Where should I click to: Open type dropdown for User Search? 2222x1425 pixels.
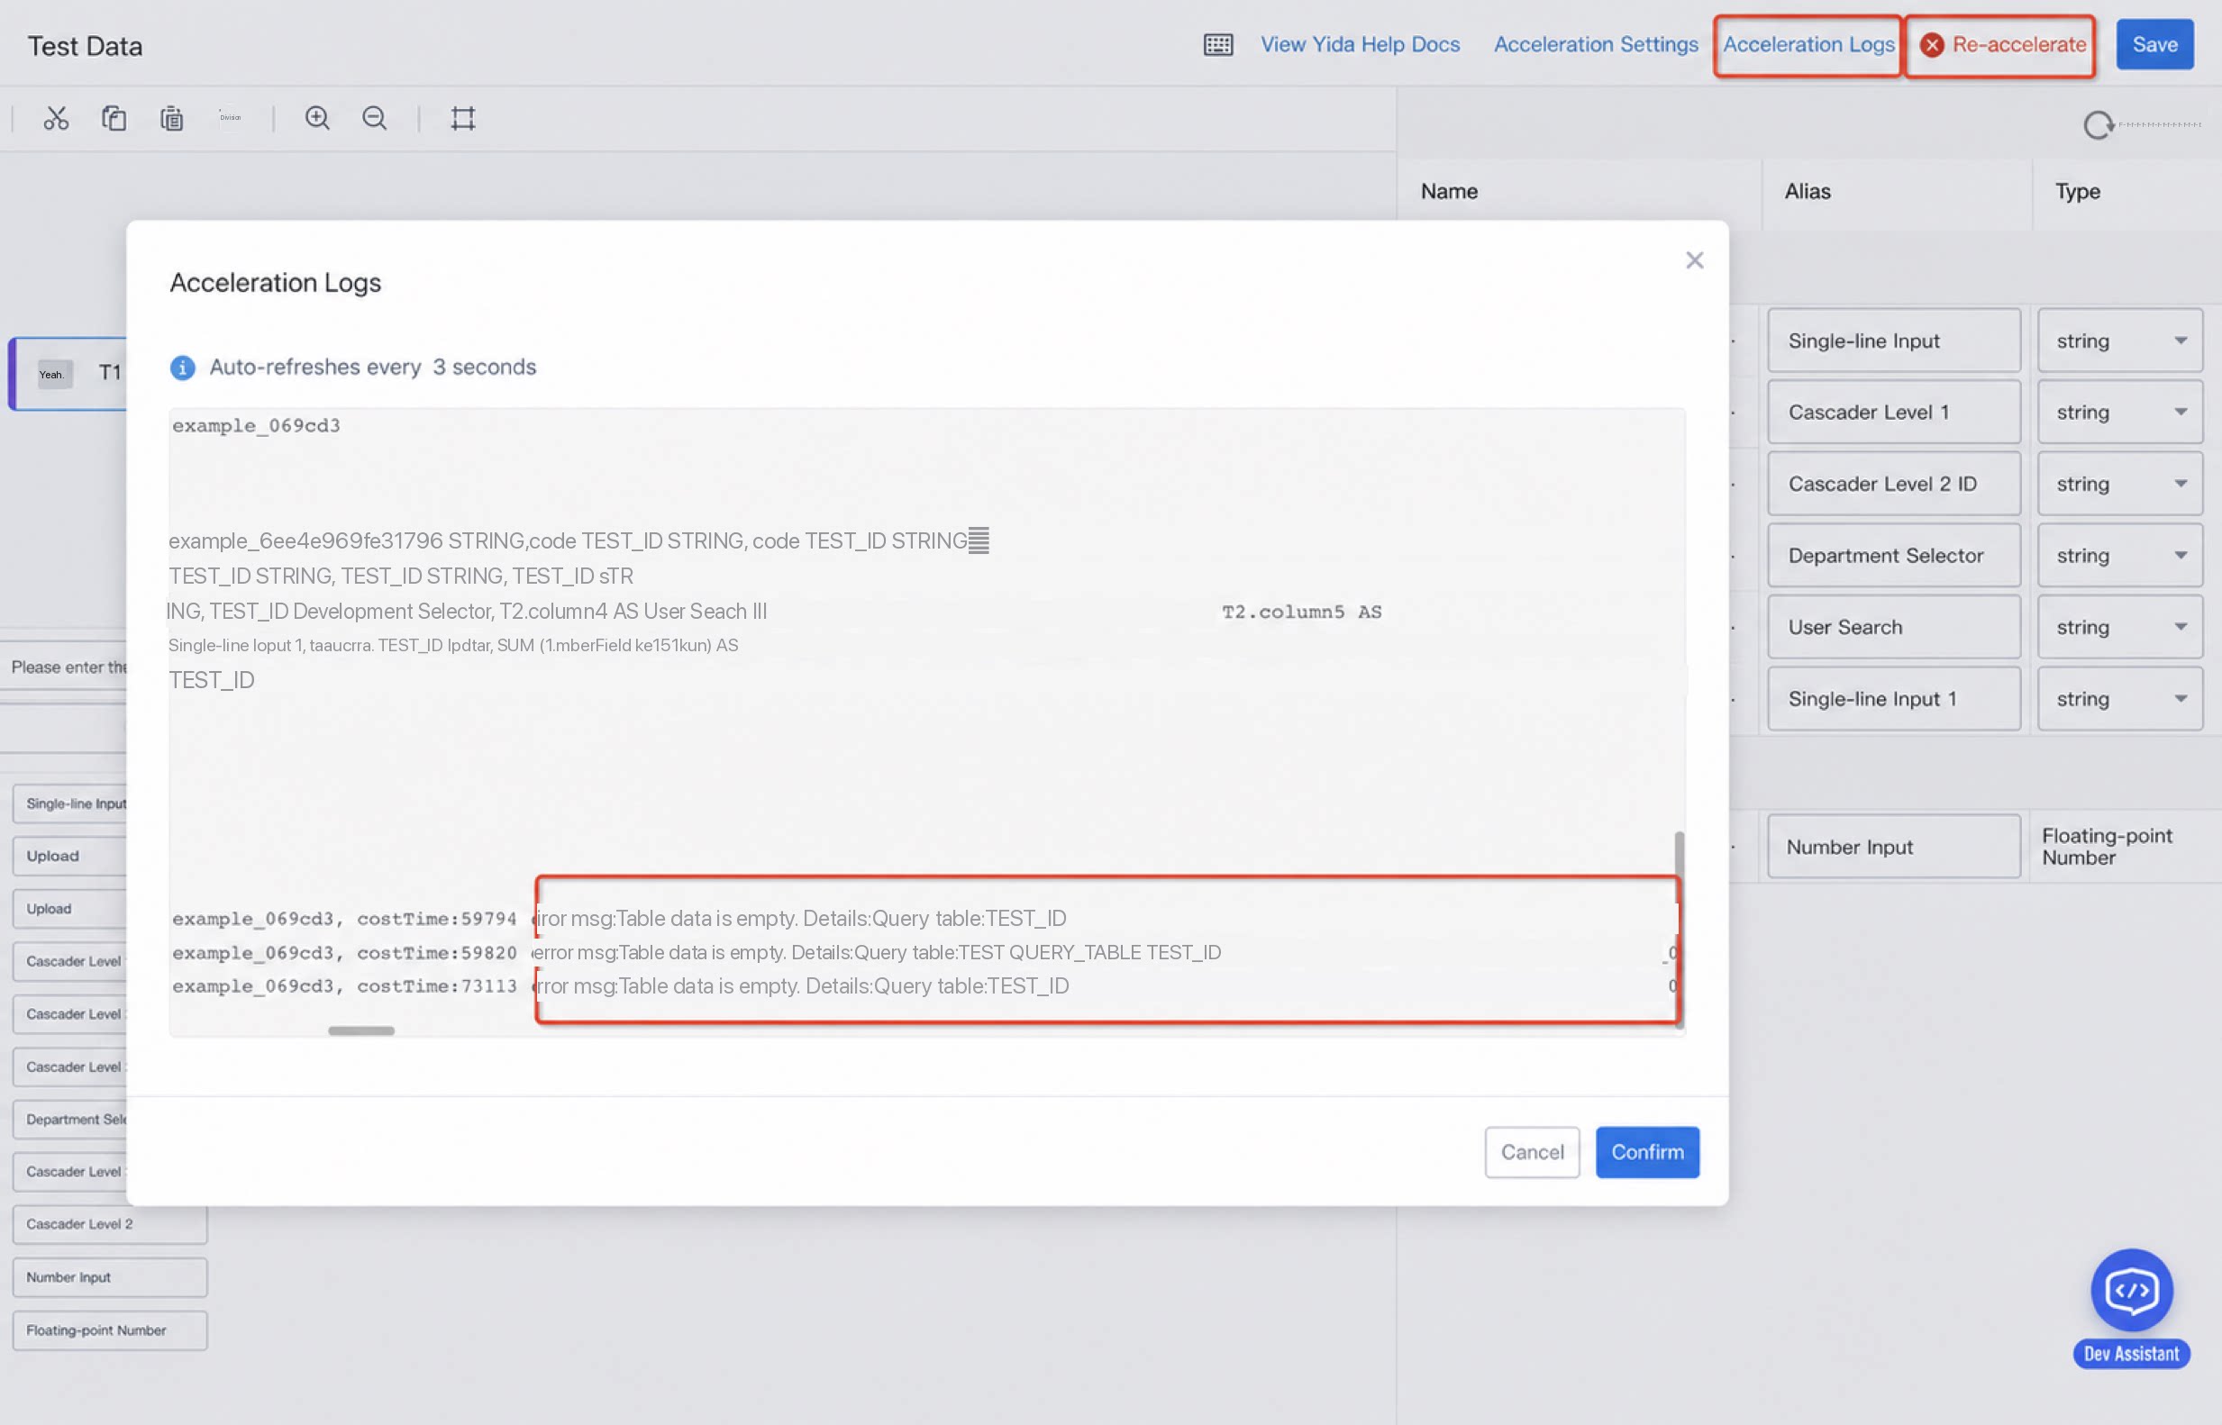coord(2119,627)
